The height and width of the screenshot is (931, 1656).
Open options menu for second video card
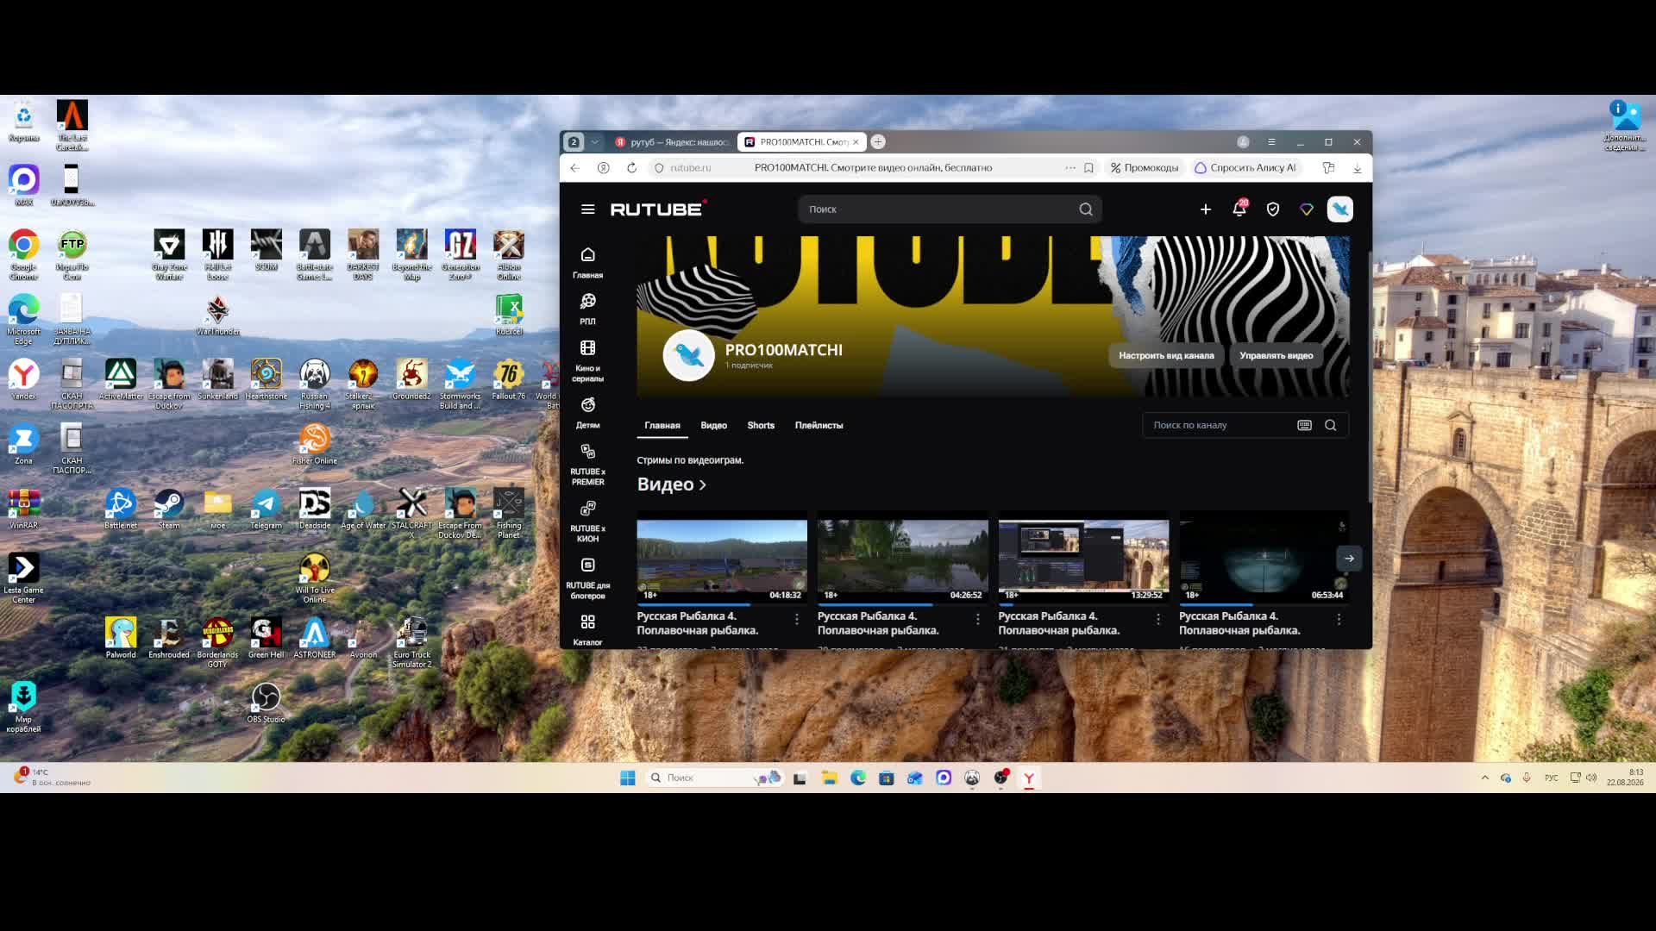click(x=978, y=619)
